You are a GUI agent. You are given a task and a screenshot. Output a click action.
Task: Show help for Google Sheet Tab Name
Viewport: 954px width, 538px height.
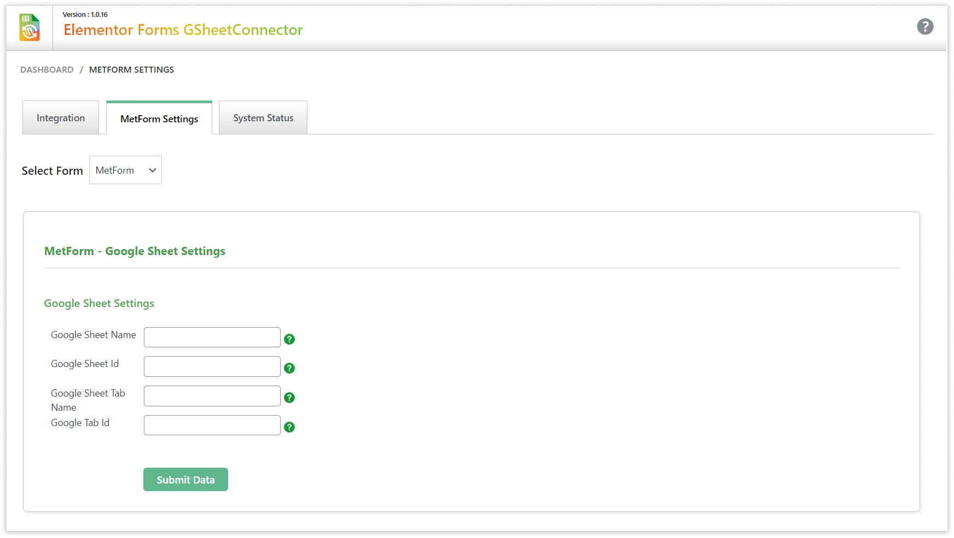(289, 398)
